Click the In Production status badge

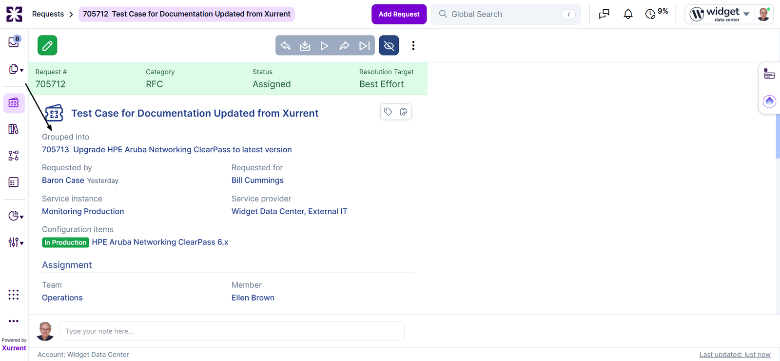pos(65,242)
